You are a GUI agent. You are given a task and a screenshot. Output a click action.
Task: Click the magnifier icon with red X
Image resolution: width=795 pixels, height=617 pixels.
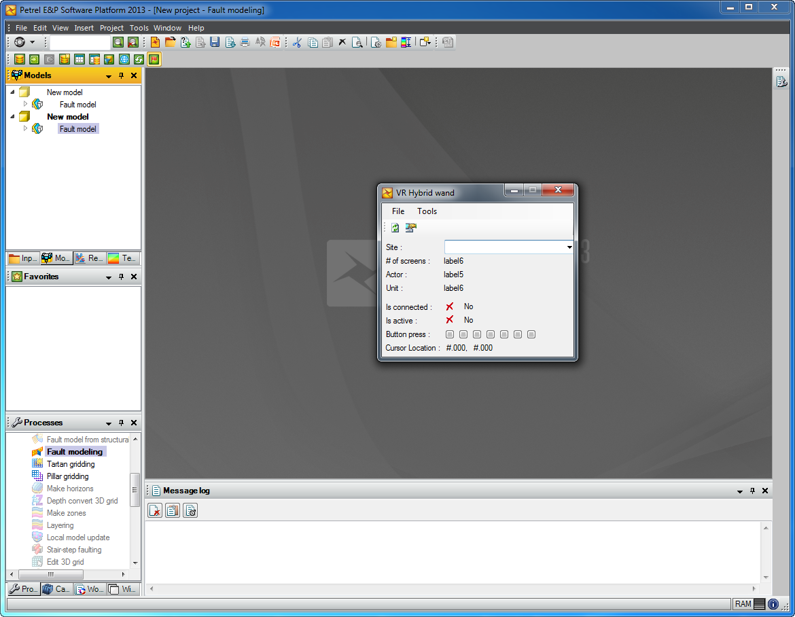pyautogui.click(x=132, y=42)
